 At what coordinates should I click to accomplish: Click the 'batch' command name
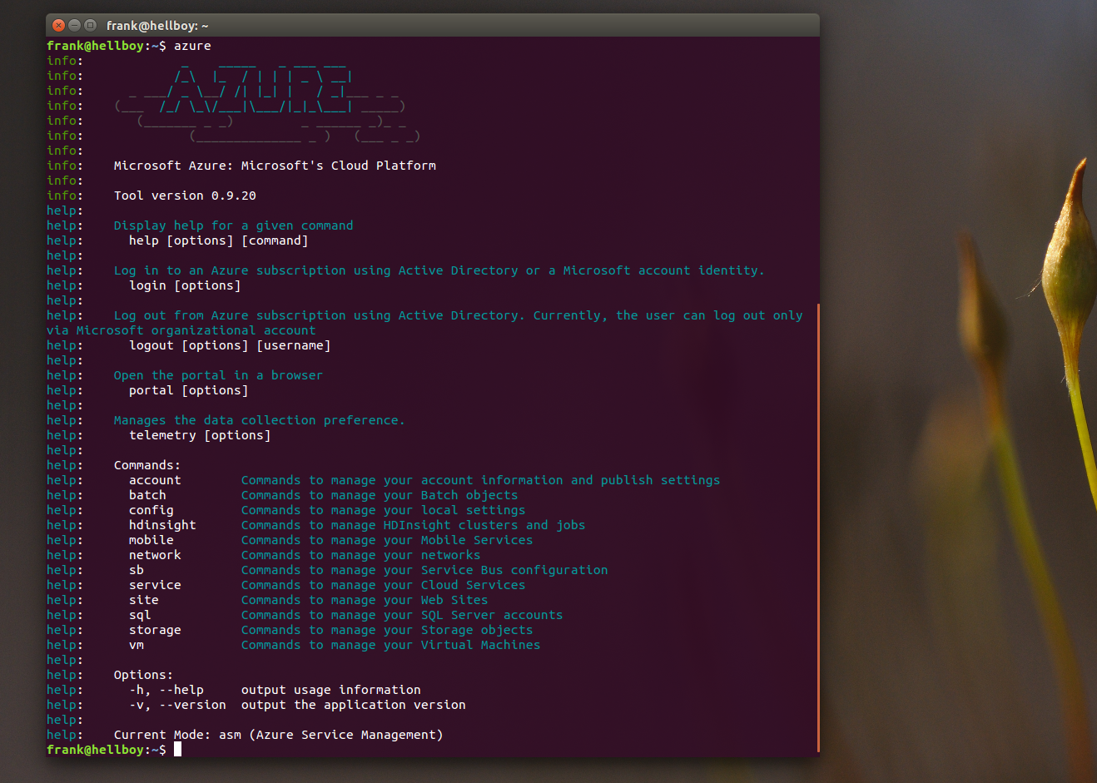click(147, 495)
